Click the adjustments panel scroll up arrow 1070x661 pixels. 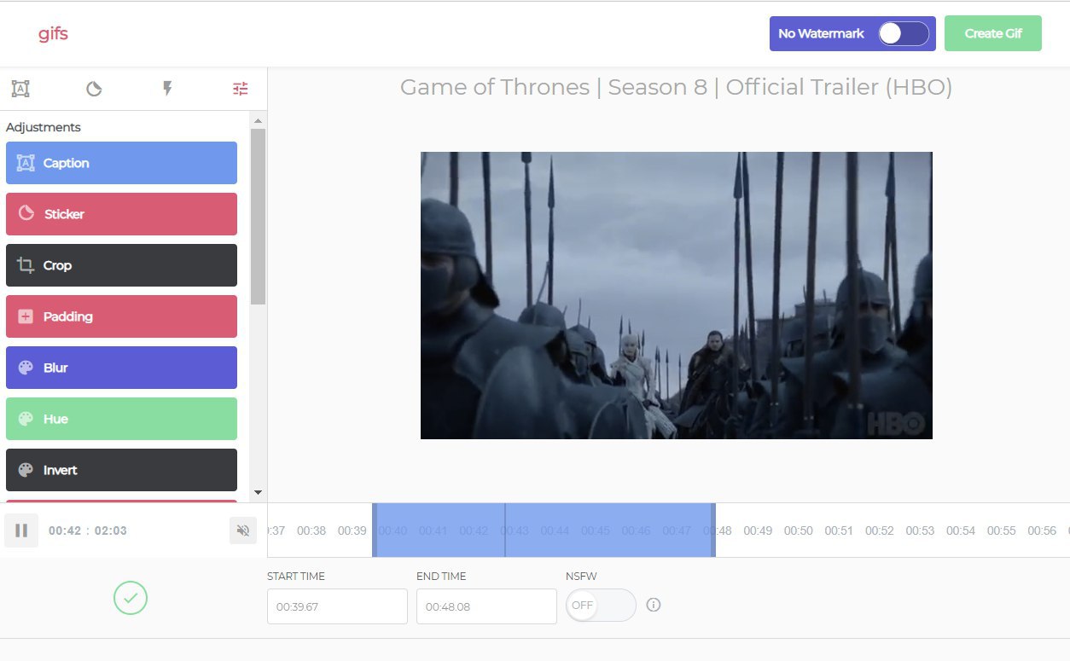pyautogui.click(x=259, y=121)
